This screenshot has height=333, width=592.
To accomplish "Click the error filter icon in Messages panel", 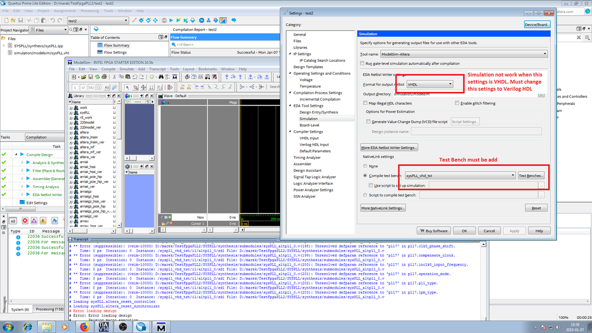I will 25,221.
